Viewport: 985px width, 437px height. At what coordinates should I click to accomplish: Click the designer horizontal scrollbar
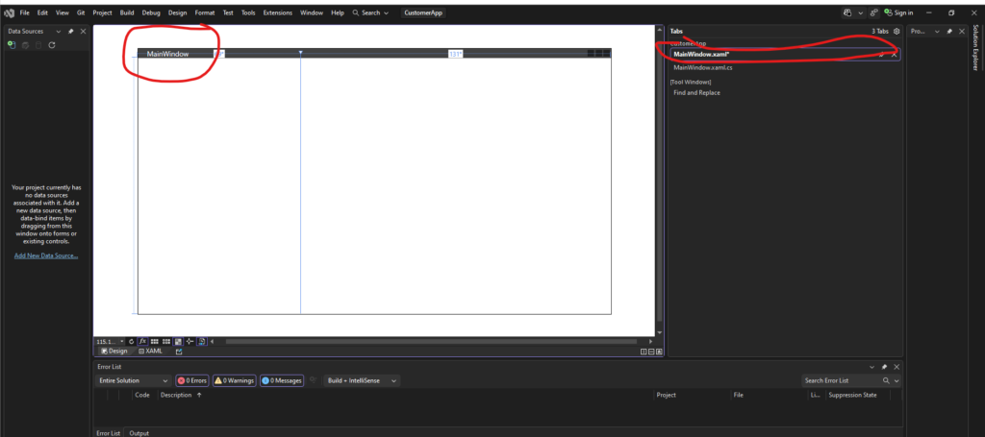[431, 342]
